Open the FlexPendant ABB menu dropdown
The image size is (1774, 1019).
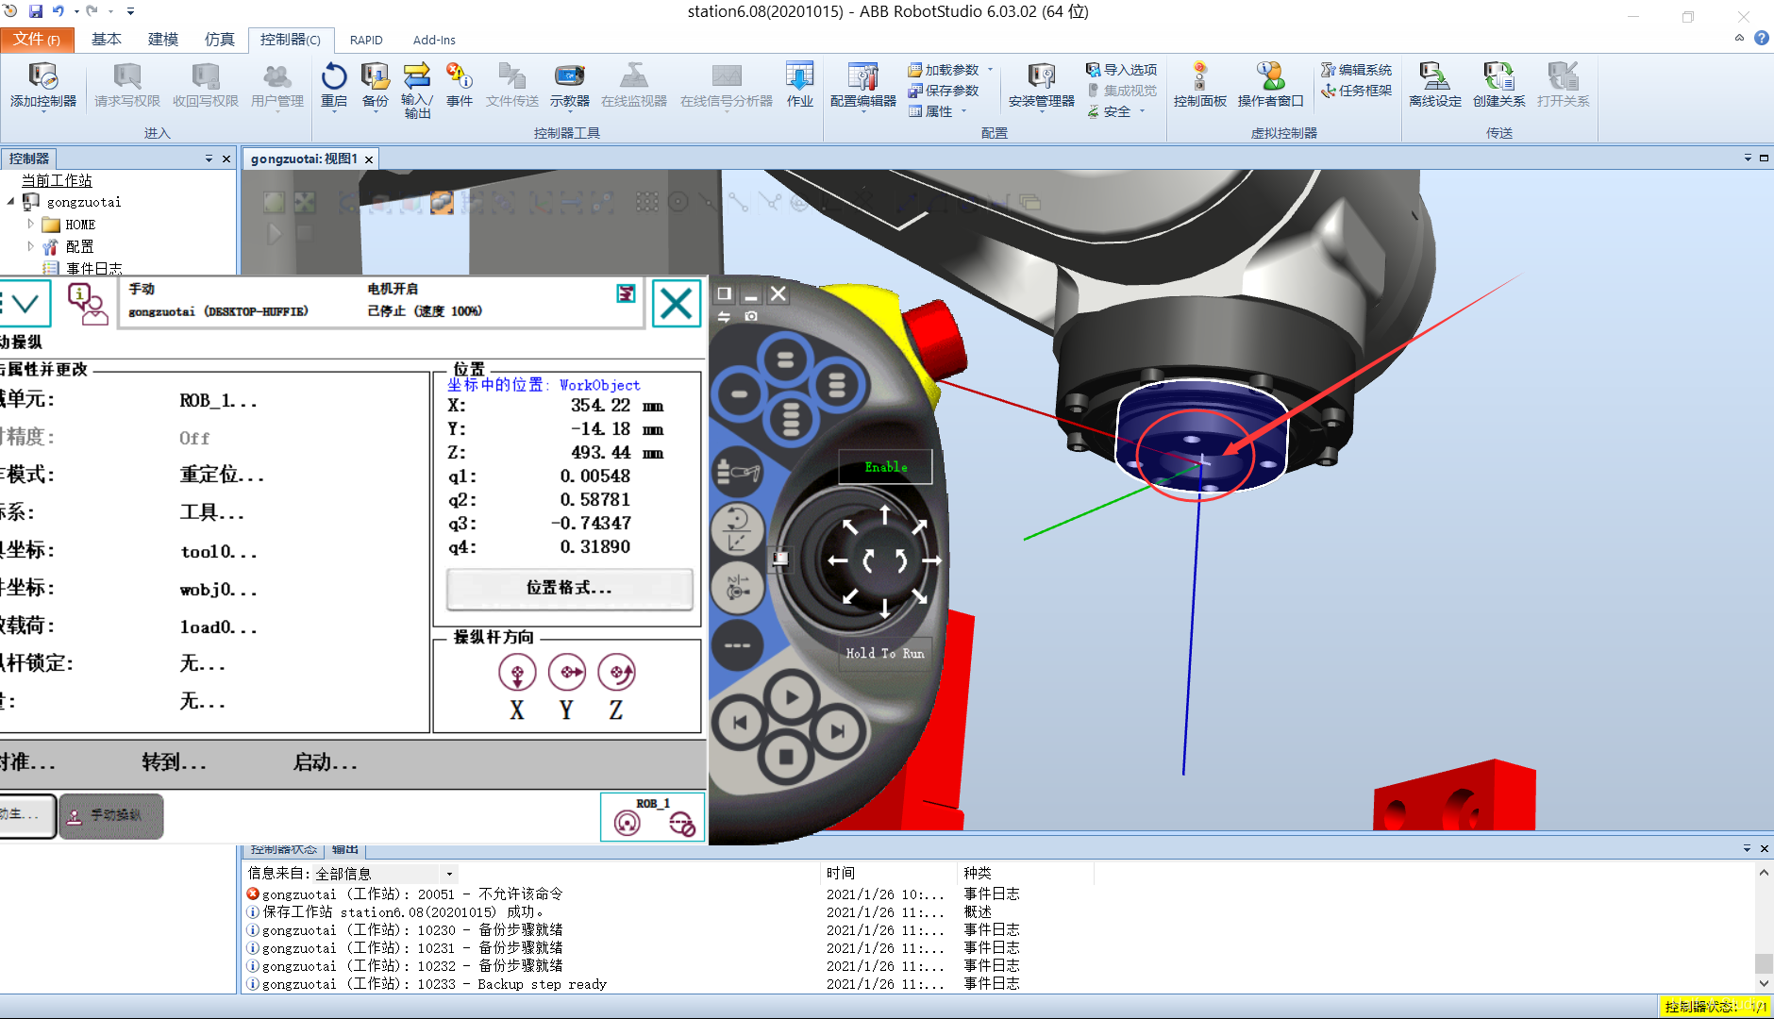[25, 304]
